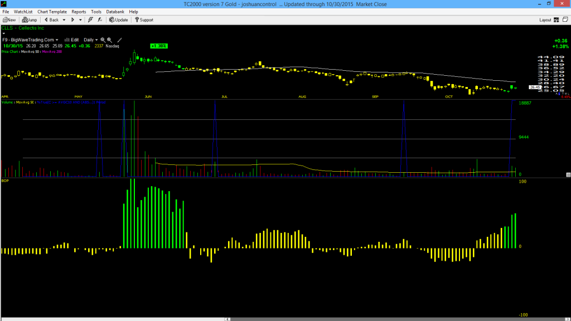Click the CLLS - Cellectis Inc symbol title
The height and width of the screenshot is (321, 571).
(22, 28)
